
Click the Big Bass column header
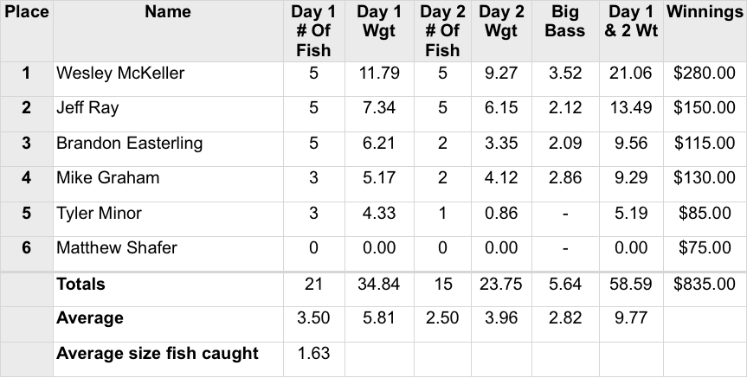pyautogui.click(x=565, y=22)
